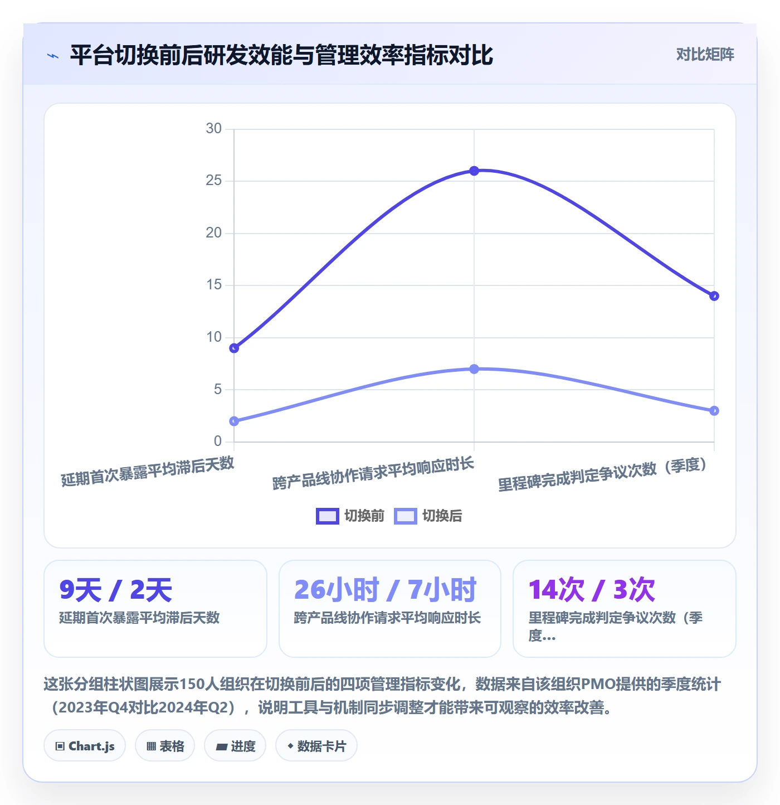
Task: Click the diamond icon on 数据卡片 chip
Action: pos(290,746)
